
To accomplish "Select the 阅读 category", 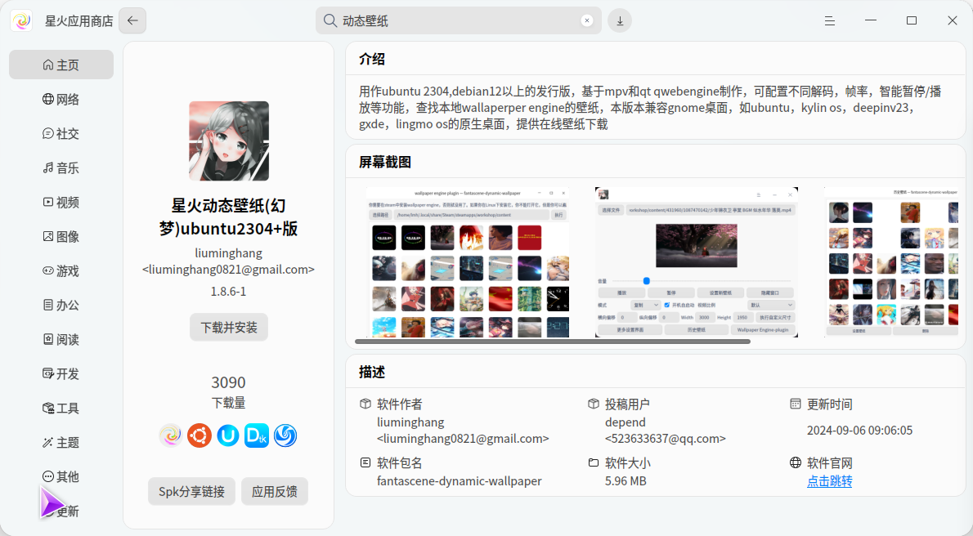I will pos(61,339).
